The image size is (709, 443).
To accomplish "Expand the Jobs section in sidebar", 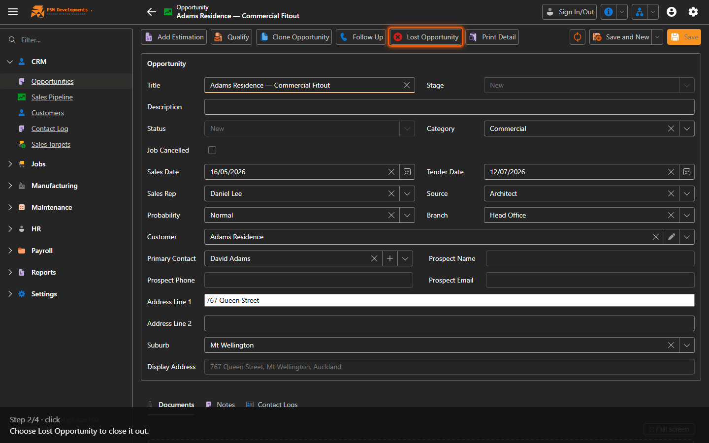I will pyautogui.click(x=10, y=164).
